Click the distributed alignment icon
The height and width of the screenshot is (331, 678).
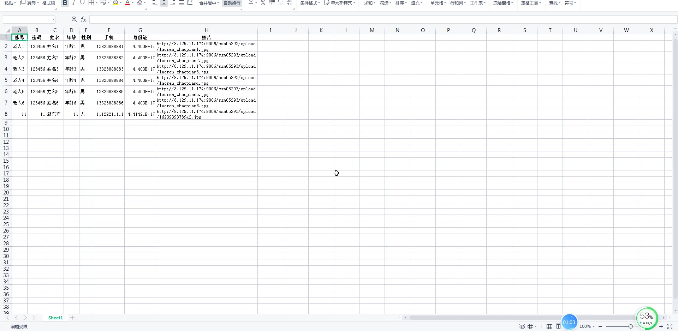coord(190,3)
